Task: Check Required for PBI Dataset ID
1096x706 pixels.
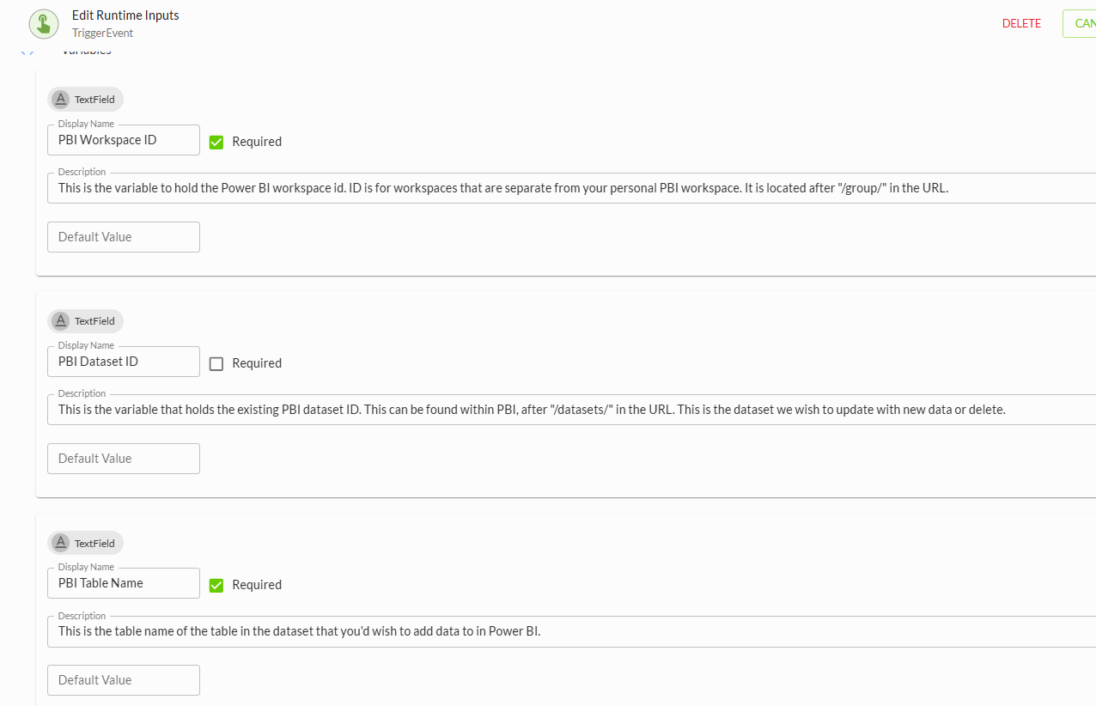Action: pyautogui.click(x=216, y=363)
